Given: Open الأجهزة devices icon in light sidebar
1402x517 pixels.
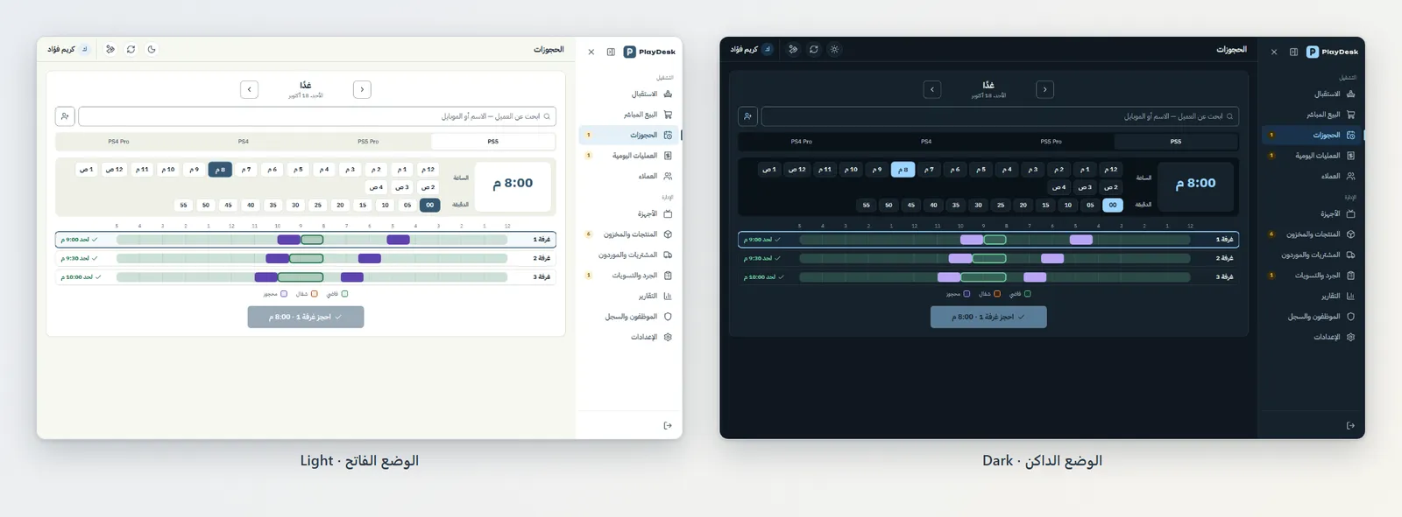Looking at the screenshot, I should 668,213.
